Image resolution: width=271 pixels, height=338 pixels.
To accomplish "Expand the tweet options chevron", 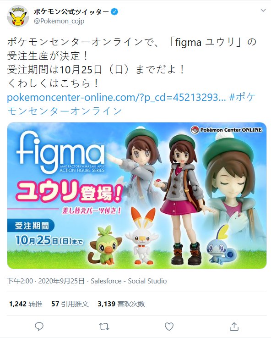I will 263,11.
